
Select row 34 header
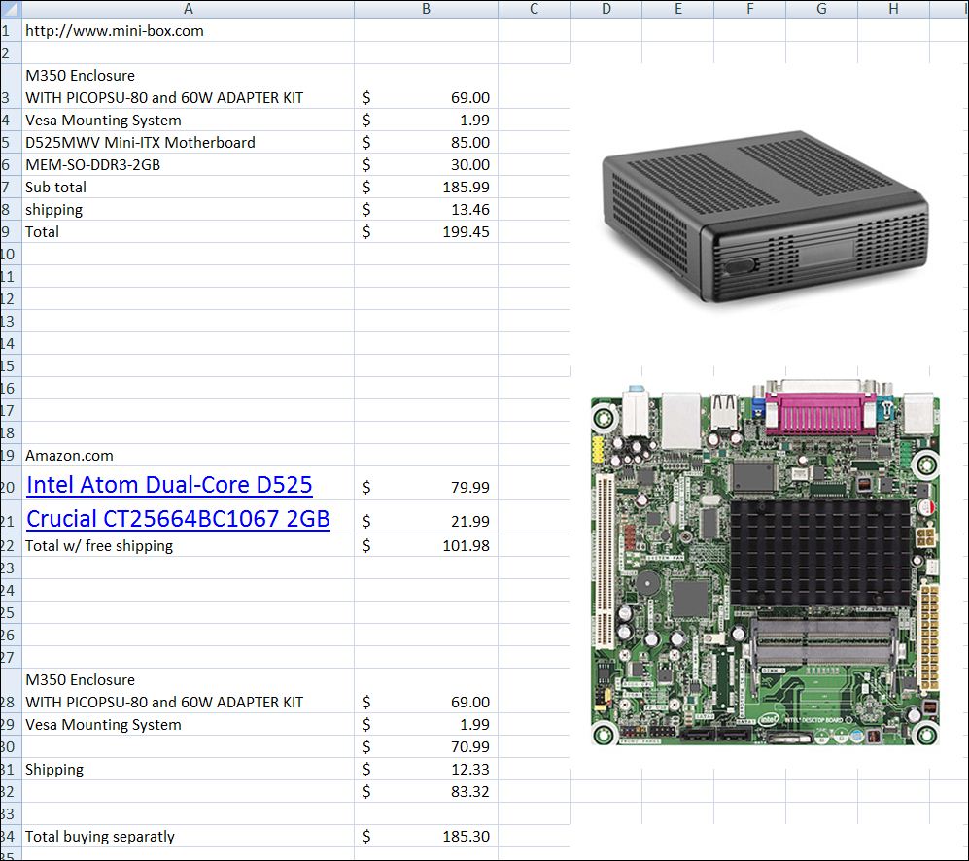tap(11, 836)
